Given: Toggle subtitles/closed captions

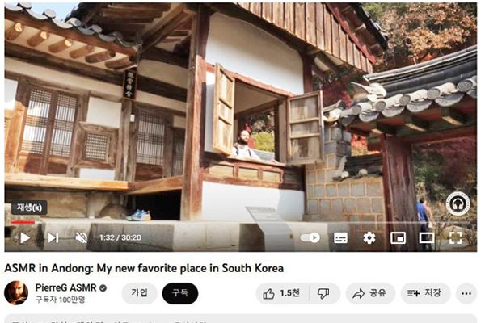Looking at the screenshot, I should (340, 238).
